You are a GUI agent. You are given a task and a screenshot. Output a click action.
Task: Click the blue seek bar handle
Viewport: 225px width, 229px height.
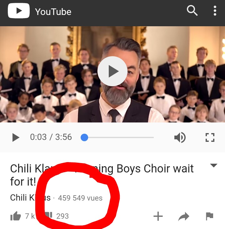pyautogui.click(x=84, y=137)
